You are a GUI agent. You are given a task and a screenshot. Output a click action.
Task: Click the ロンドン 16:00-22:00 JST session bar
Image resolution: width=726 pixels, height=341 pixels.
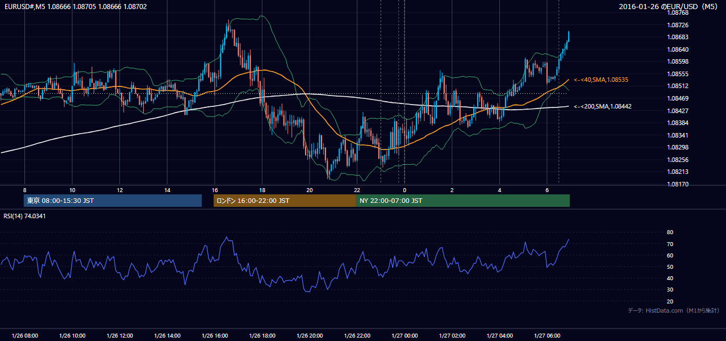pos(285,201)
